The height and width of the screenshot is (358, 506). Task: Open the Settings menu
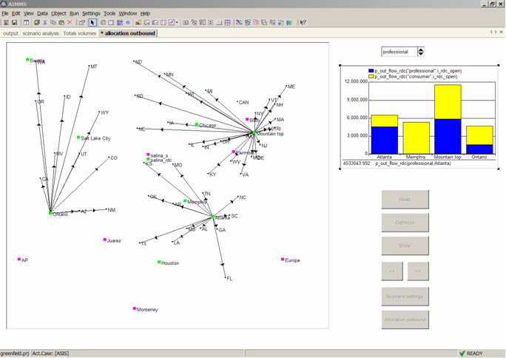tap(91, 13)
